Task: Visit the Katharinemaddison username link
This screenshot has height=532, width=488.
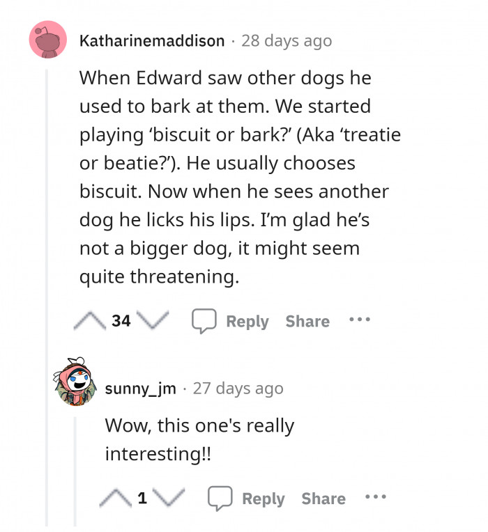Action: (x=152, y=41)
